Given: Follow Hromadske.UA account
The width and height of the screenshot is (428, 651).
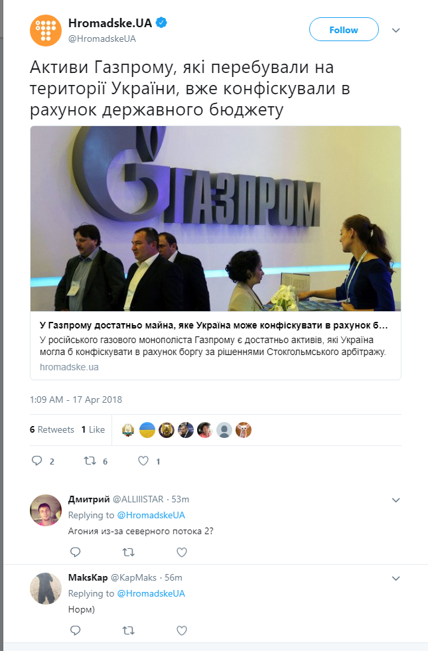Looking at the screenshot, I should (x=344, y=29).
